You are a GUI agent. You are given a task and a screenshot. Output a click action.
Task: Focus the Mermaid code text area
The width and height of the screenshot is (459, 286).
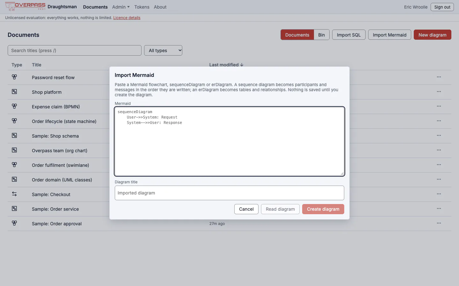click(229, 141)
